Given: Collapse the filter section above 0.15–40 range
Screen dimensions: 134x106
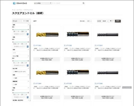Looking at the screenshot, I should pos(28,37).
